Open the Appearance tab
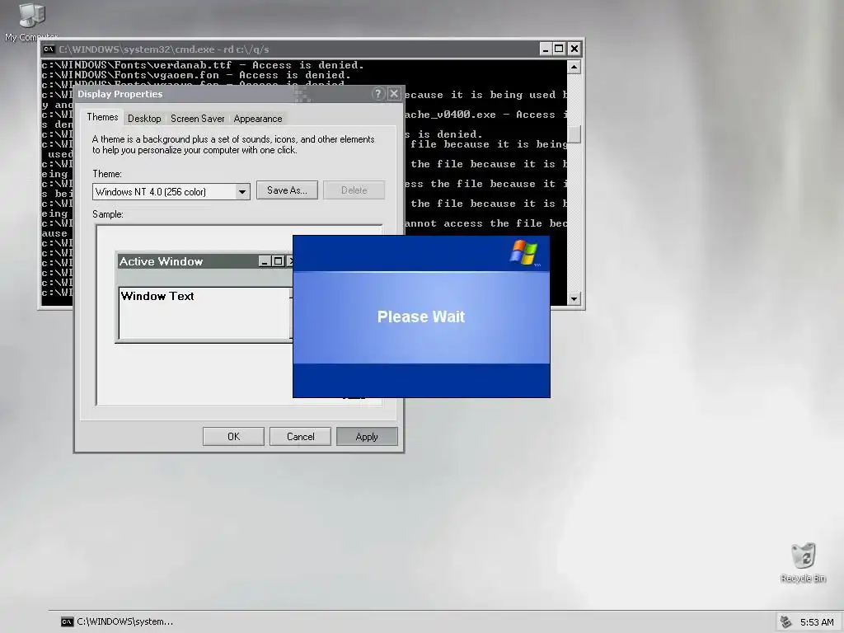This screenshot has width=844, height=633. pyautogui.click(x=258, y=119)
